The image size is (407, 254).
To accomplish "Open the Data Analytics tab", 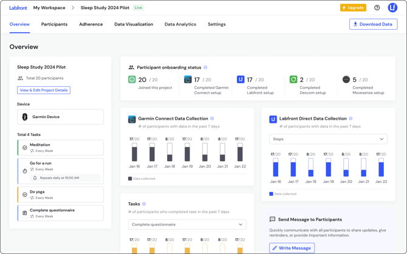I will (x=180, y=24).
